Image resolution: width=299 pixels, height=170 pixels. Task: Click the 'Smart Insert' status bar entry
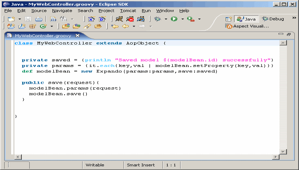pos(141,165)
